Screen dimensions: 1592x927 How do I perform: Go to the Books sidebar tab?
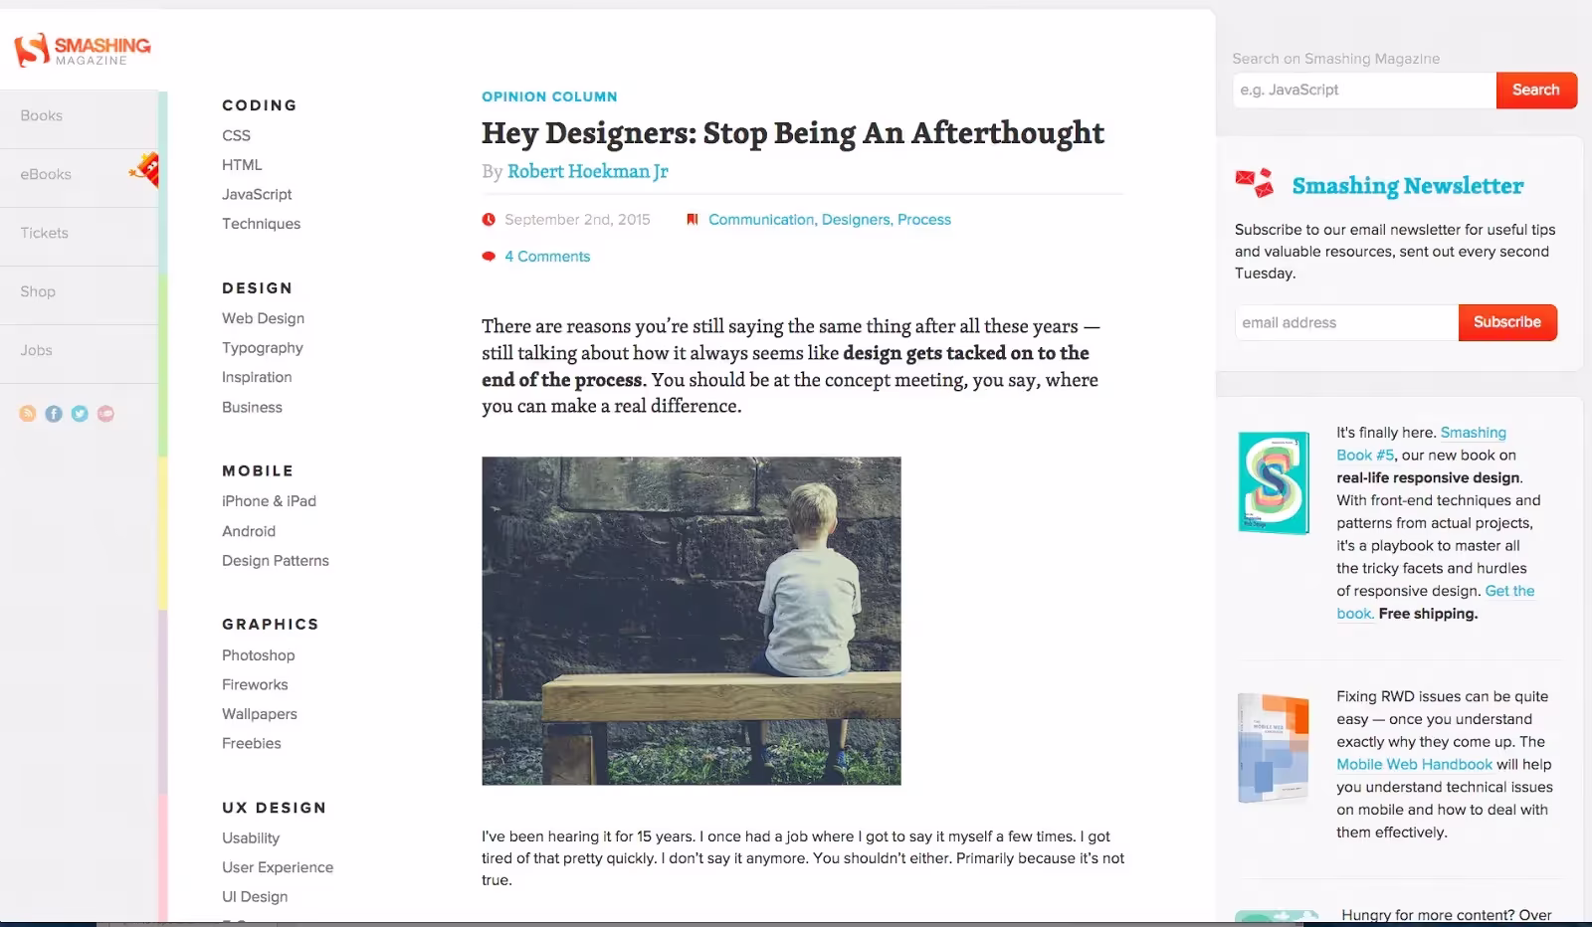[x=80, y=116]
